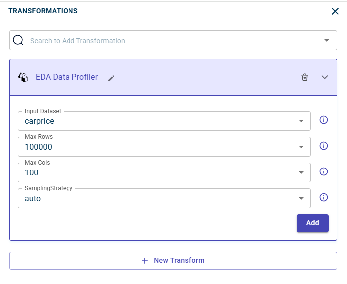Click the search magnifier icon
Image resolution: width=347 pixels, height=284 pixels.
[x=18, y=40]
